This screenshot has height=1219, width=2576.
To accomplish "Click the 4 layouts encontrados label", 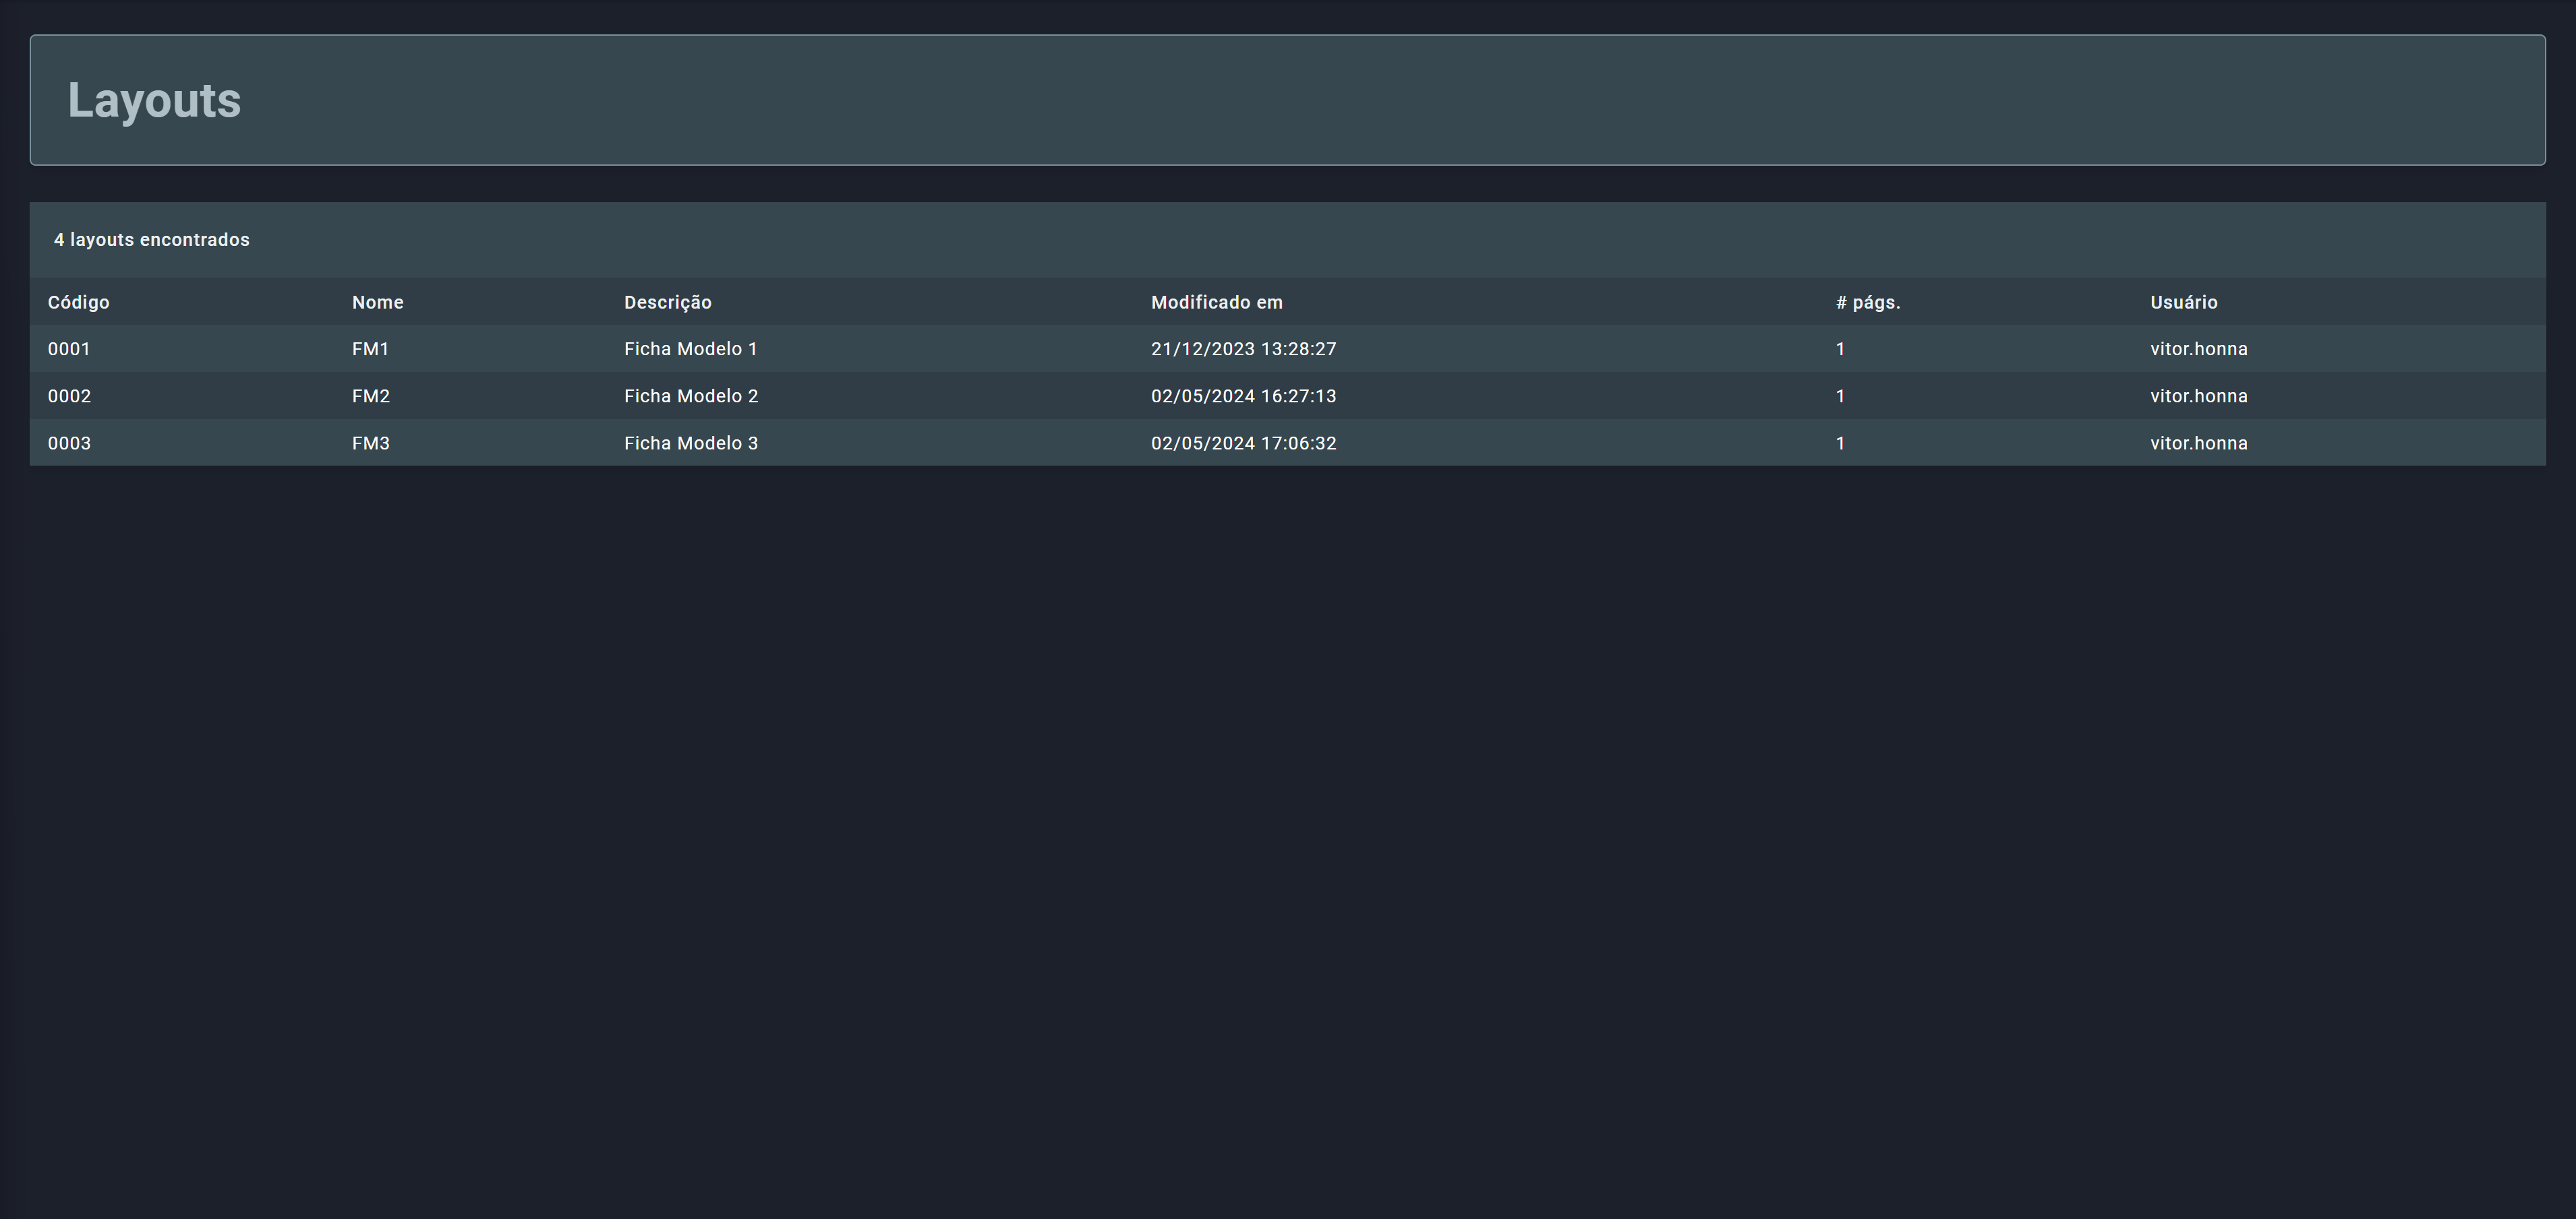I will pyautogui.click(x=152, y=240).
